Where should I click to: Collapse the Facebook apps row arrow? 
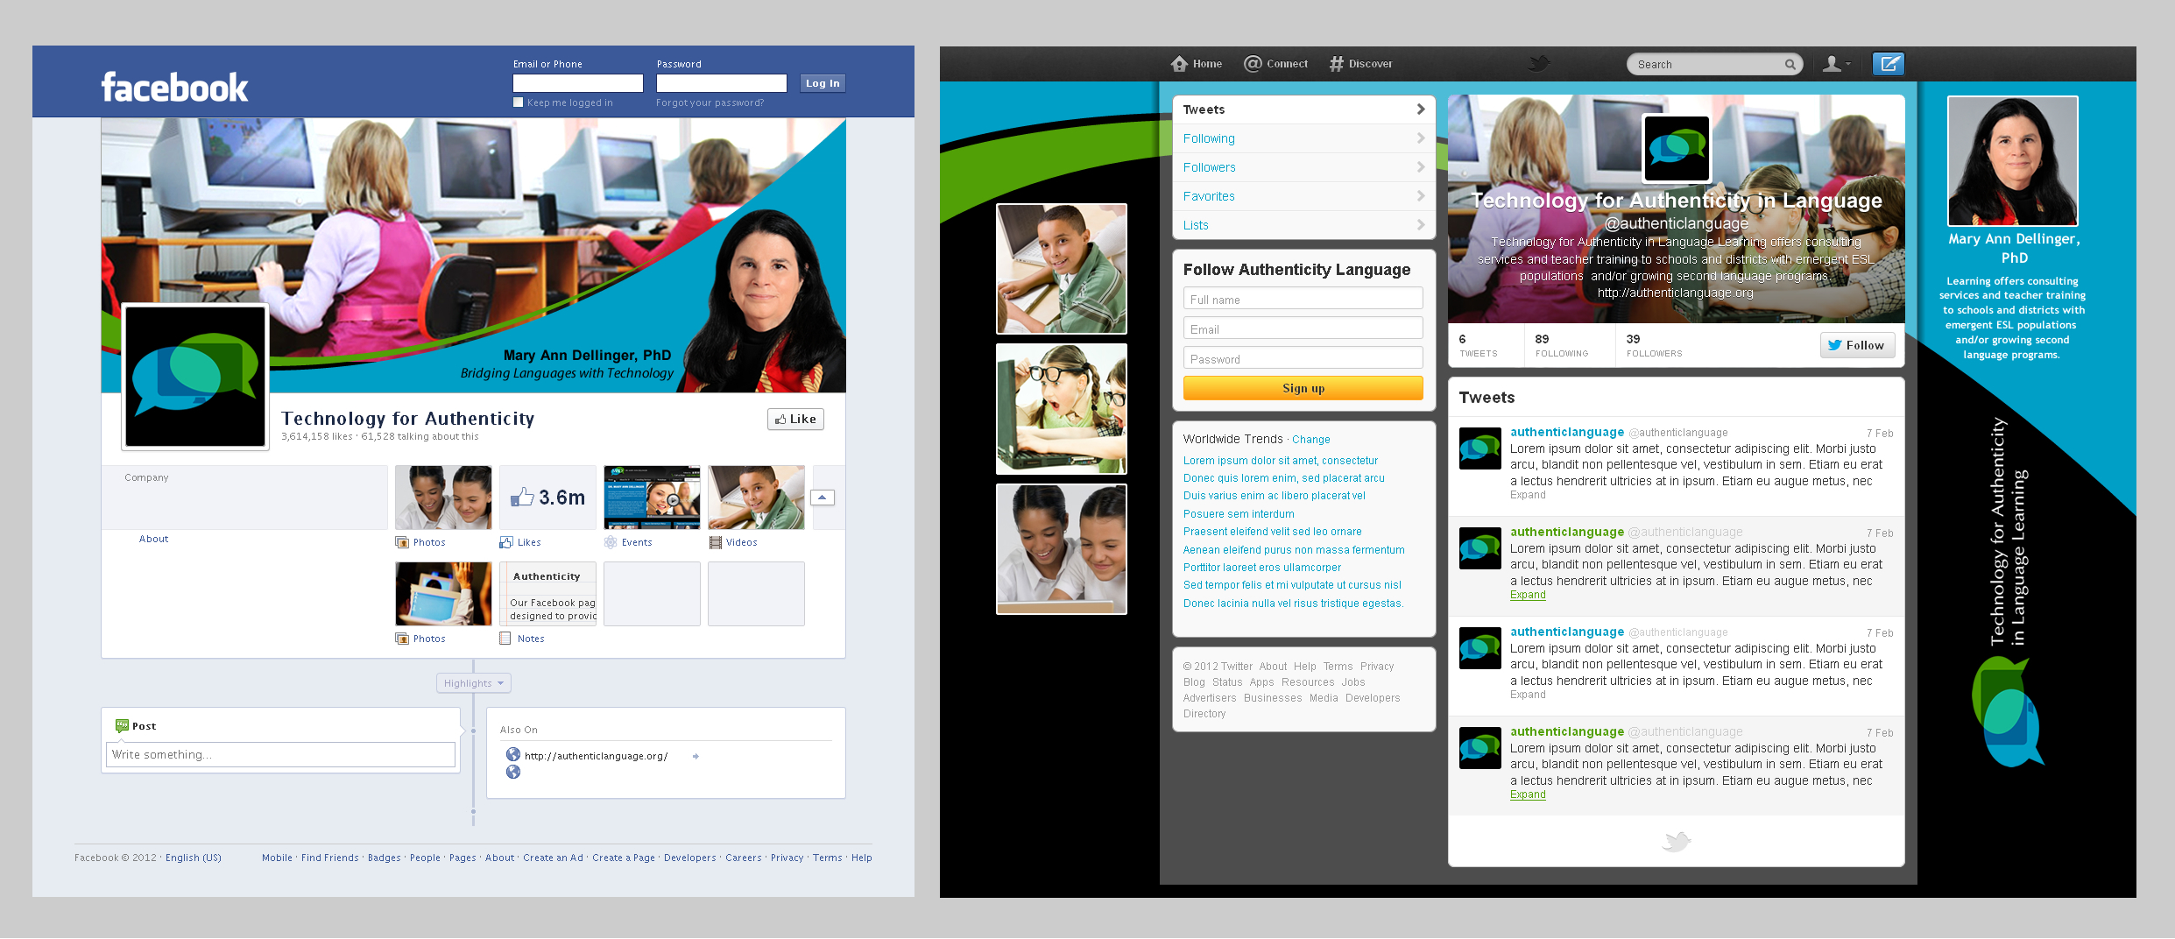(822, 498)
